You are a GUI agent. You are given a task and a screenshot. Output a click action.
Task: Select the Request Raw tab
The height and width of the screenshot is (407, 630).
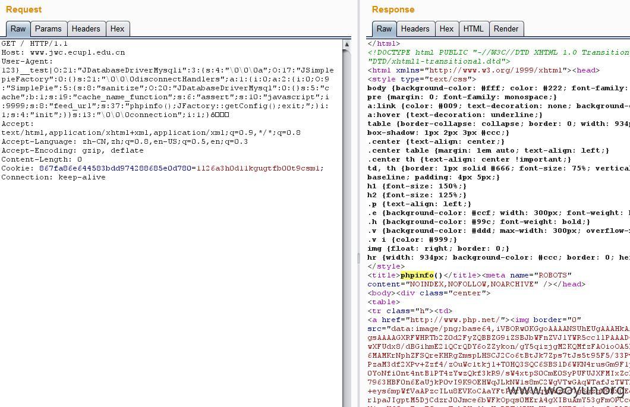(x=18, y=29)
